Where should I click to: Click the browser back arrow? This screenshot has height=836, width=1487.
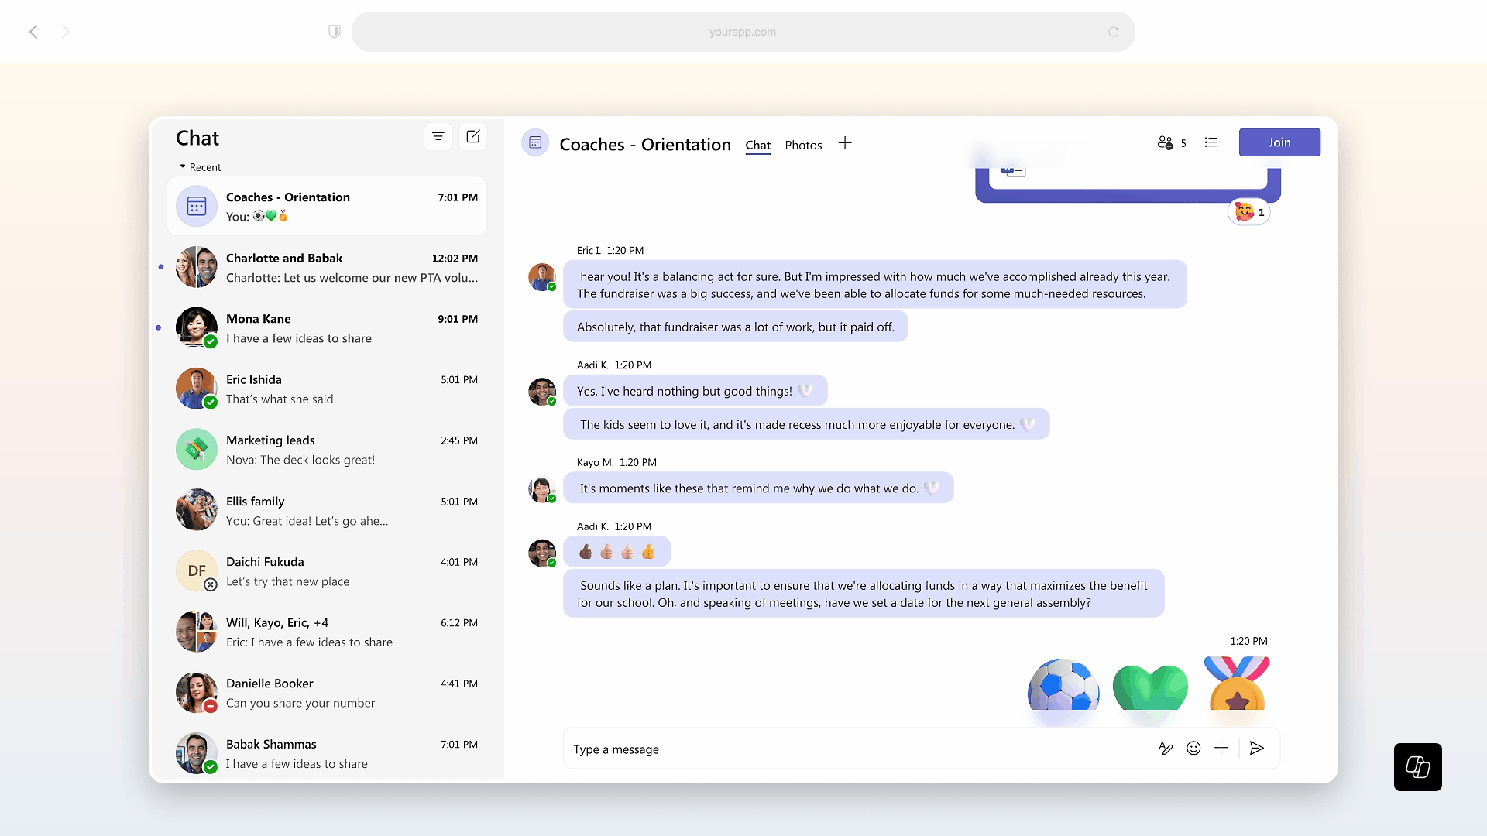pos(33,32)
